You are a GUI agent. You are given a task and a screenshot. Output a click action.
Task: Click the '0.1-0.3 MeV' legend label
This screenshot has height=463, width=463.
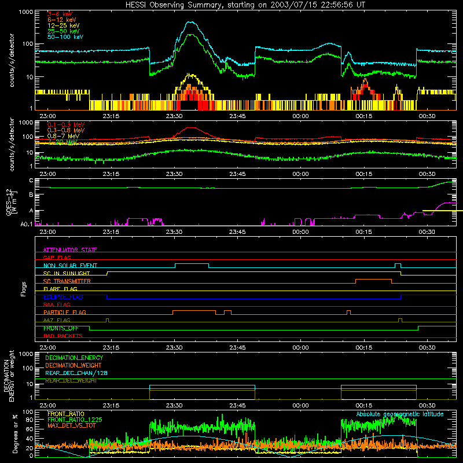point(66,124)
